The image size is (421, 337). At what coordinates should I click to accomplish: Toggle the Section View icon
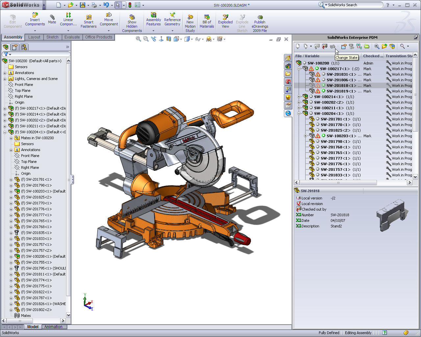pos(169,39)
